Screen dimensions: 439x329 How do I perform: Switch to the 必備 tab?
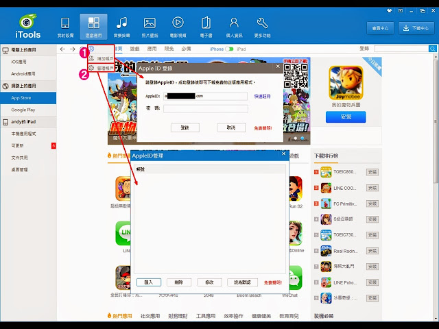pyautogui.click(x=186, y=49)
